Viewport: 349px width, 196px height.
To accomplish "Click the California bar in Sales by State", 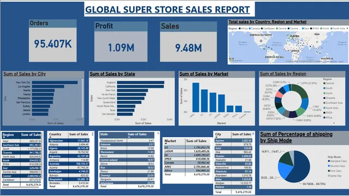I will click(x=141, y=87).
